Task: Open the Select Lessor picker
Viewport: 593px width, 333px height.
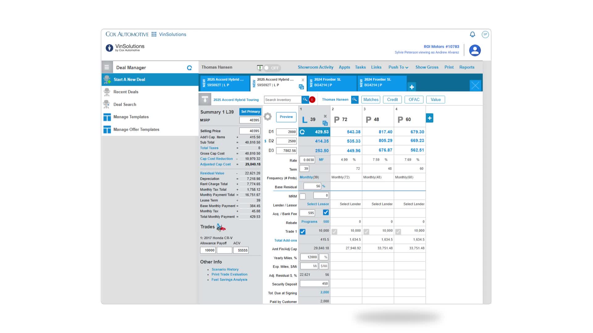Action: click(318, 204)
